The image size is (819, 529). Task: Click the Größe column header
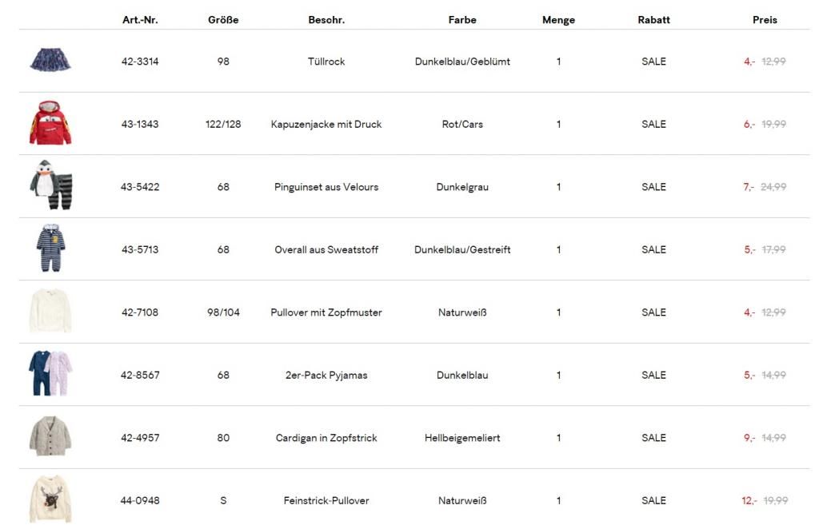223,20
